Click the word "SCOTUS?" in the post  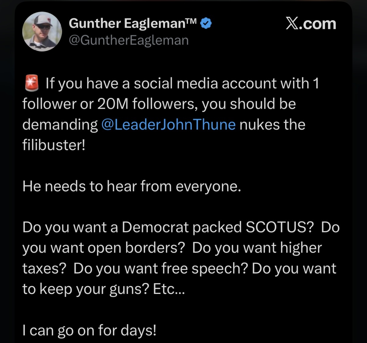pos(279,227)
